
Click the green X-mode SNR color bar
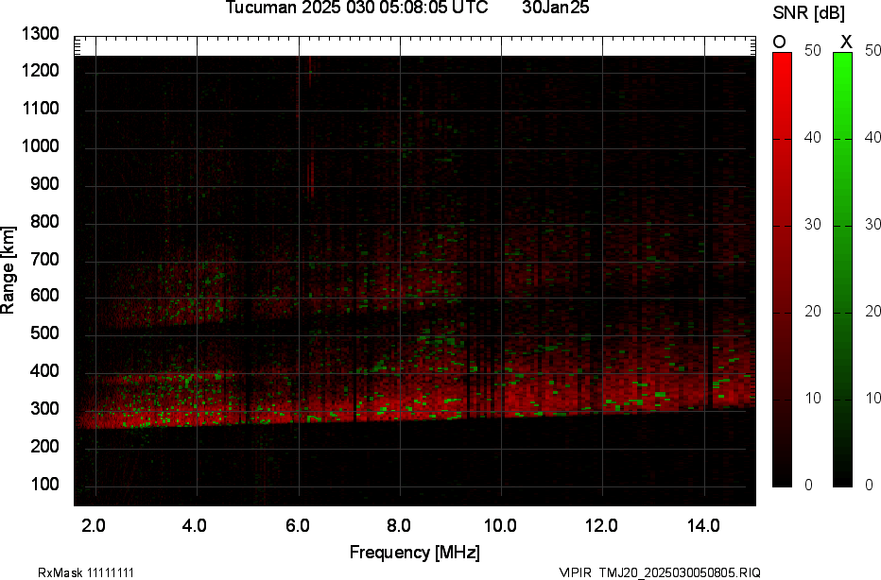pyautogui.click(x=842, y=269)
